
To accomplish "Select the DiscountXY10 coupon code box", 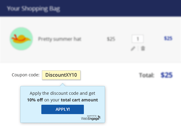I will point(61,75).
